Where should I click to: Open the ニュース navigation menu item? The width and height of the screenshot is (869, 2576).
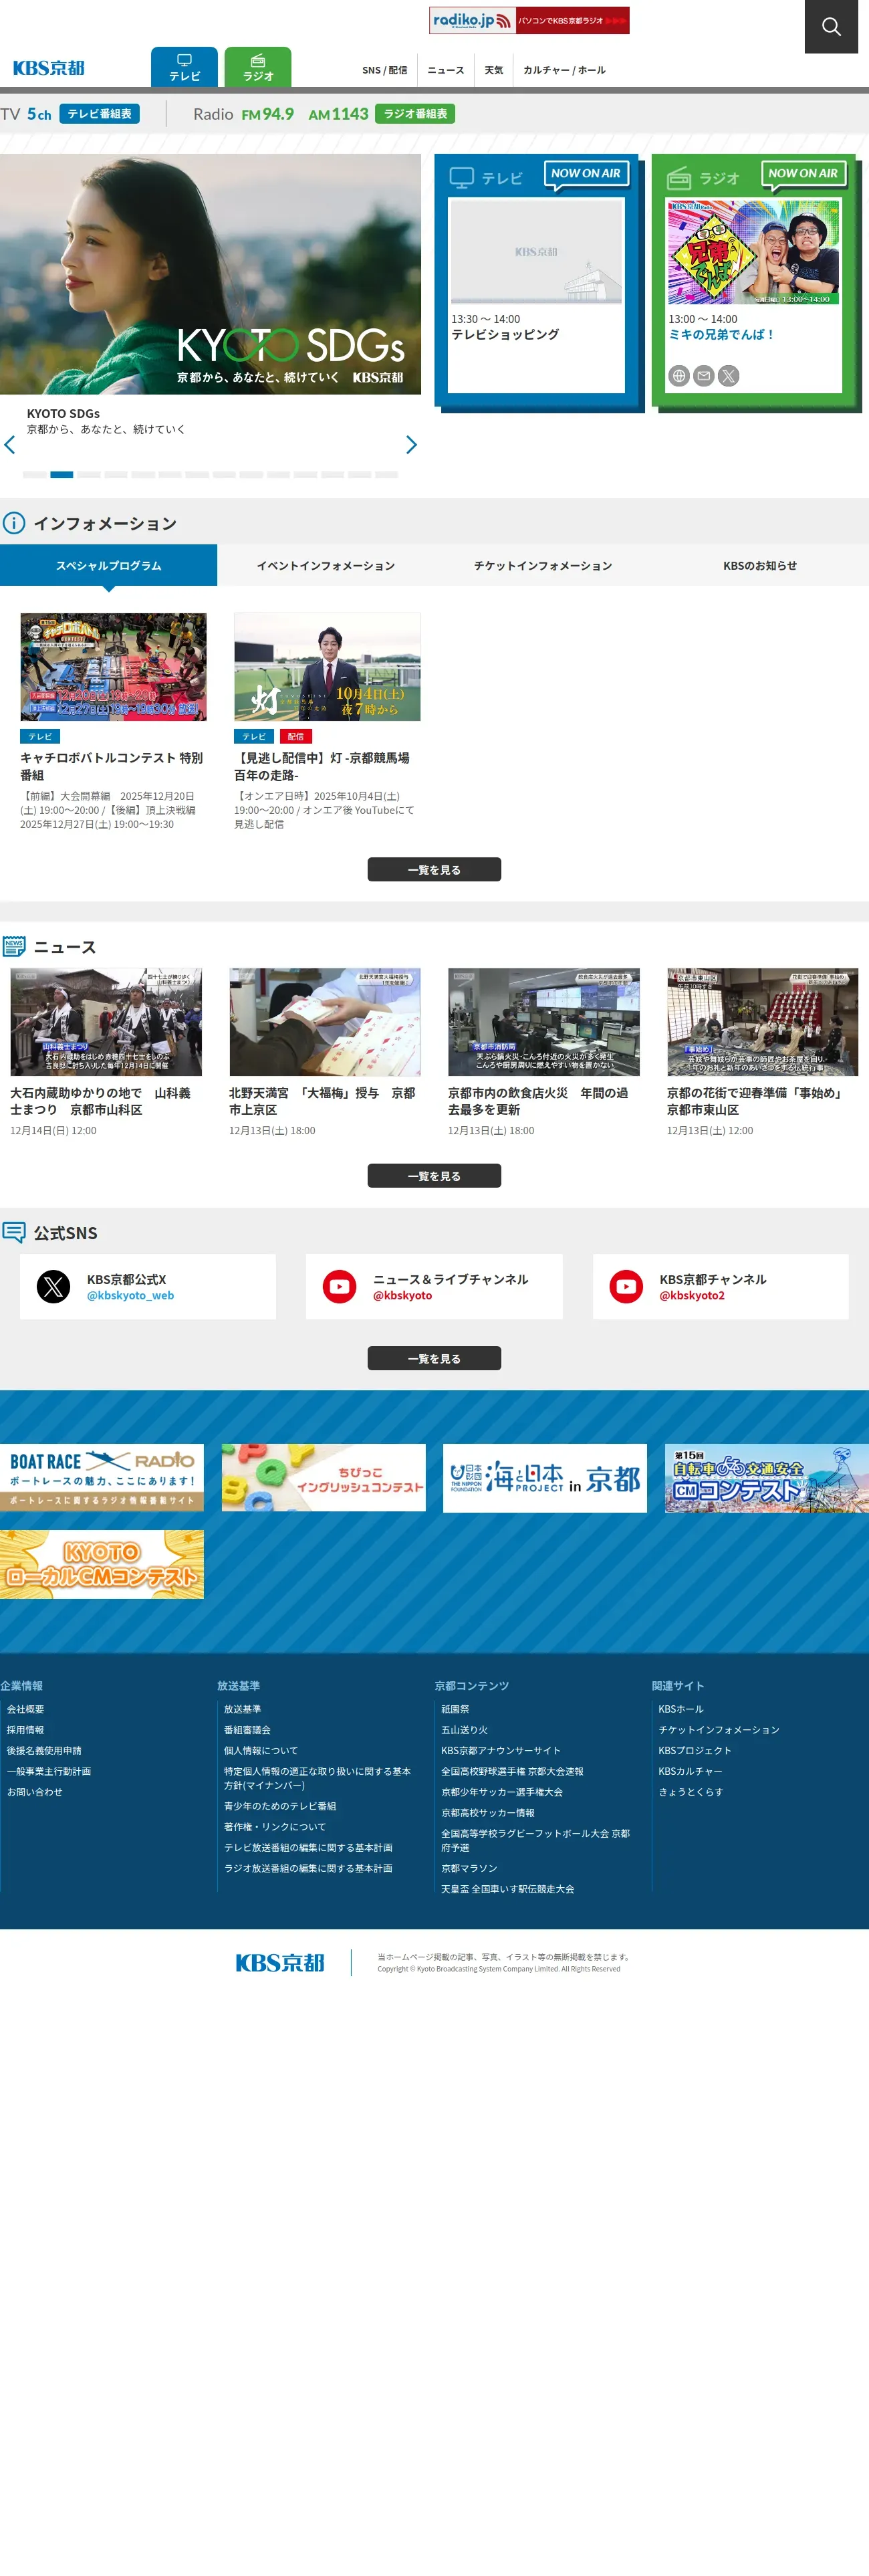[x=446, y=70]
